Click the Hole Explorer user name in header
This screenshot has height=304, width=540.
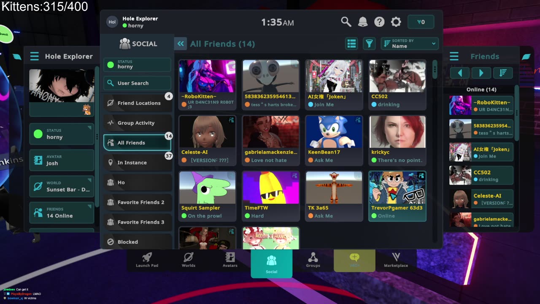click(140, 19)
